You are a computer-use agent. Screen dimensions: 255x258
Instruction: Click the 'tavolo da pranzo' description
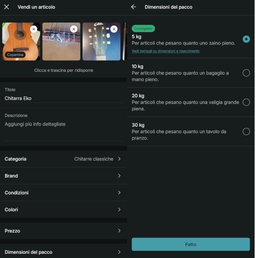click(179, 135)
